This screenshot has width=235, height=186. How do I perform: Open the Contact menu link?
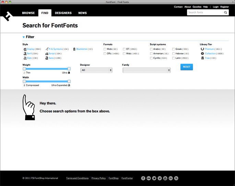178,7
